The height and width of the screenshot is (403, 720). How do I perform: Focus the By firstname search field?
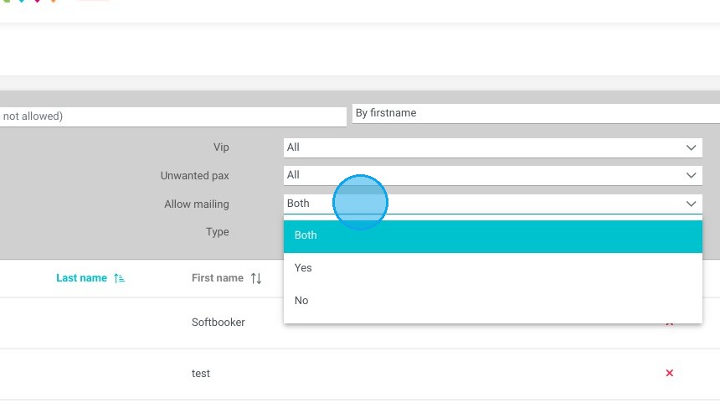[536, 113]
